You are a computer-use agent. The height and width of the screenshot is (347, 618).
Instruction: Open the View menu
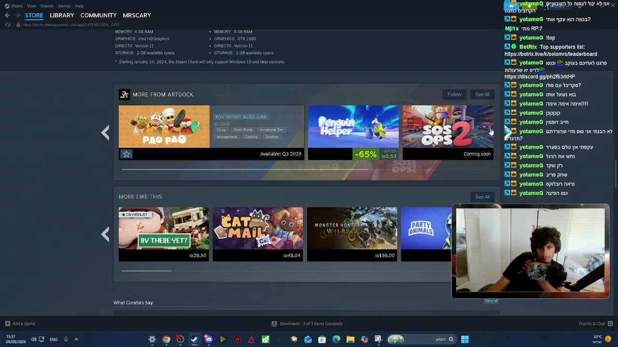[31, 6]
